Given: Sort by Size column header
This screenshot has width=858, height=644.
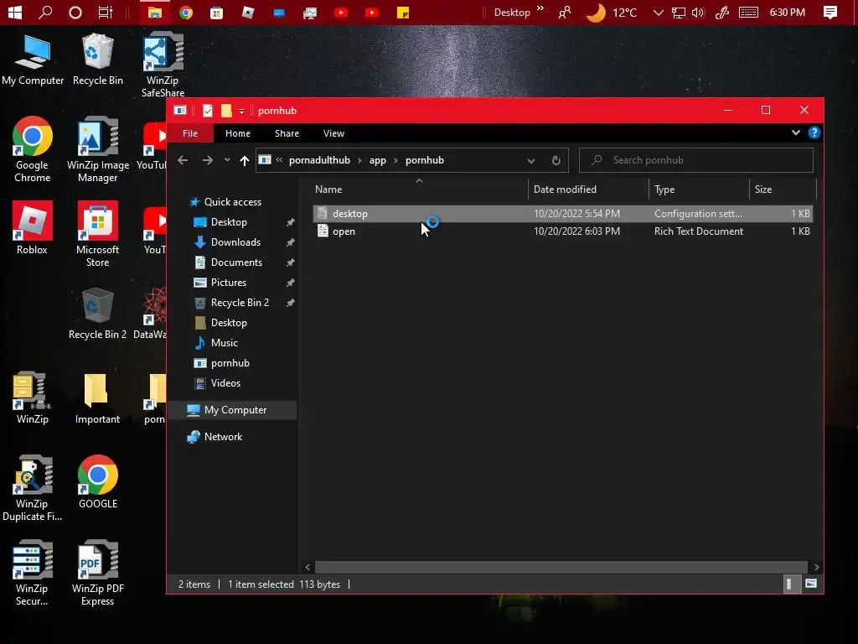Looking at the screenshot, I should pos(782,190).
